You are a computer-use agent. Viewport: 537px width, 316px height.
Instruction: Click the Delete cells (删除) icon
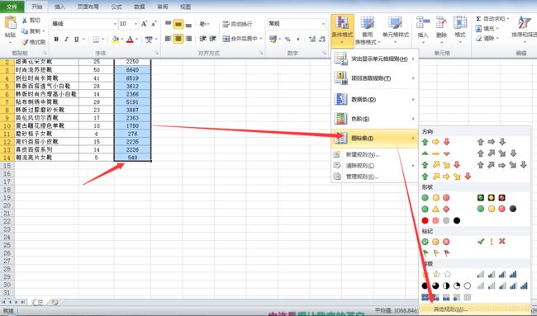(441, 22)
